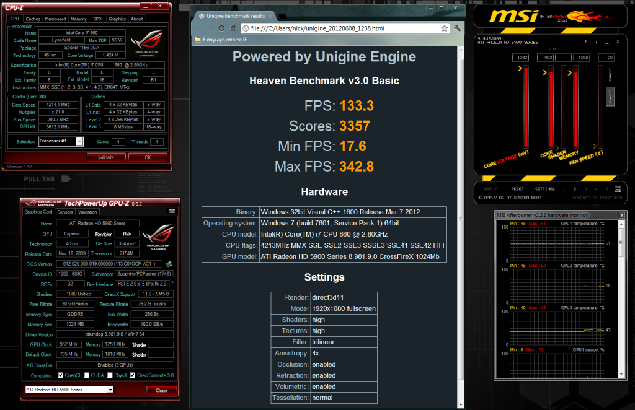Click the Afterburner Apply button

491,189
